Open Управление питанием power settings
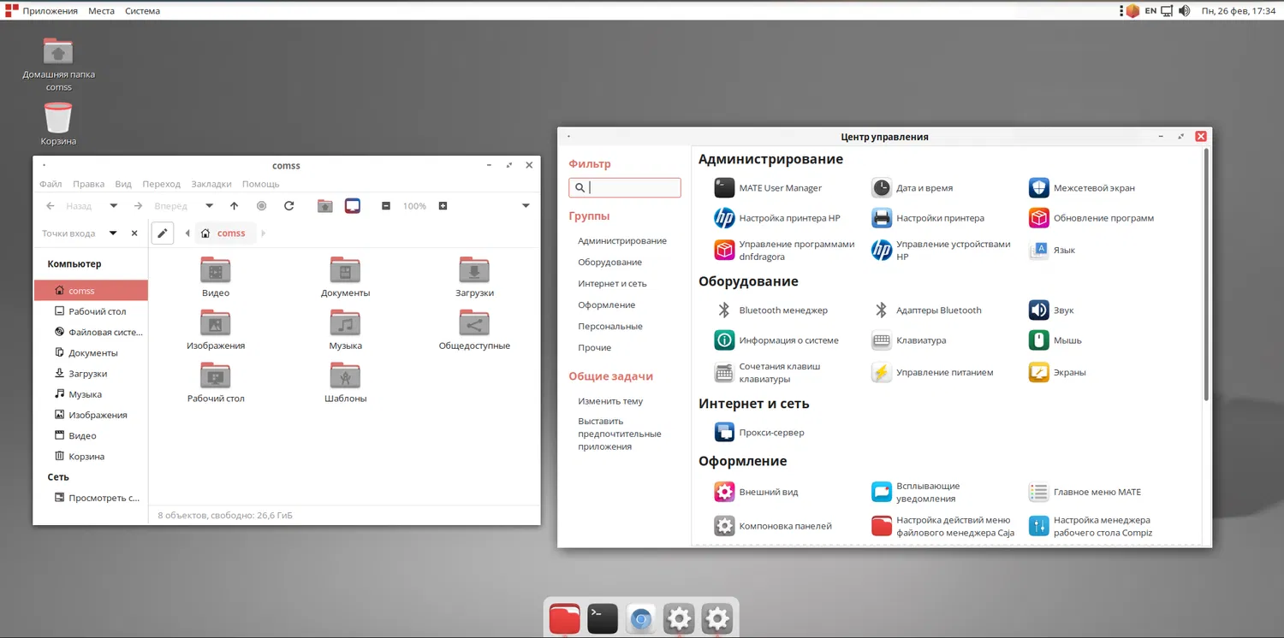Screen dimensions: 1284x638 click(x=933, y=372)
